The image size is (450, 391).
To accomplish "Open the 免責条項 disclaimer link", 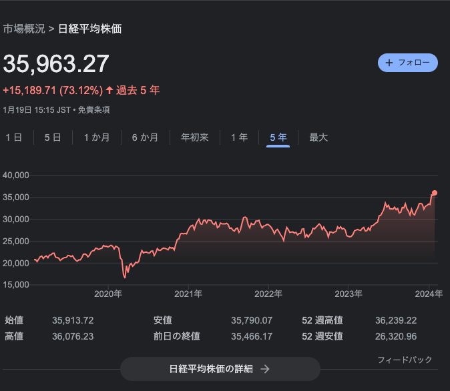I will tap(94, 109).
